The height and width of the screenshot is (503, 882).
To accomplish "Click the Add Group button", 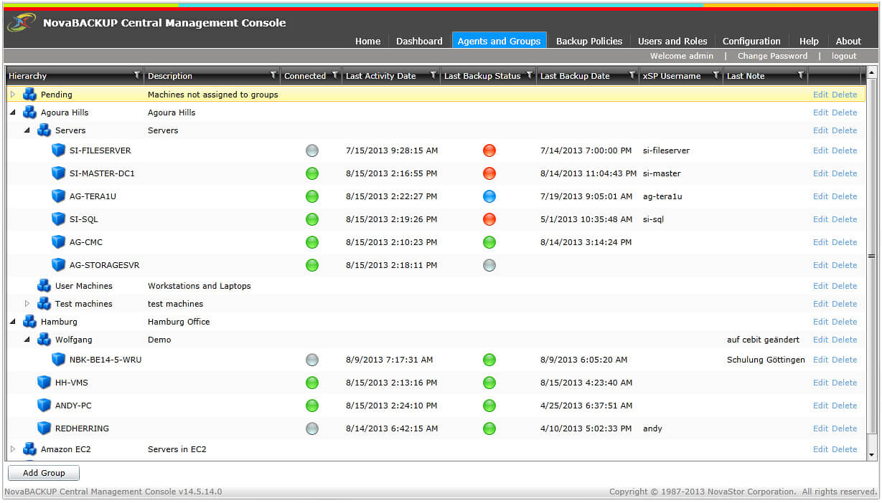I will tap(44, 473).
